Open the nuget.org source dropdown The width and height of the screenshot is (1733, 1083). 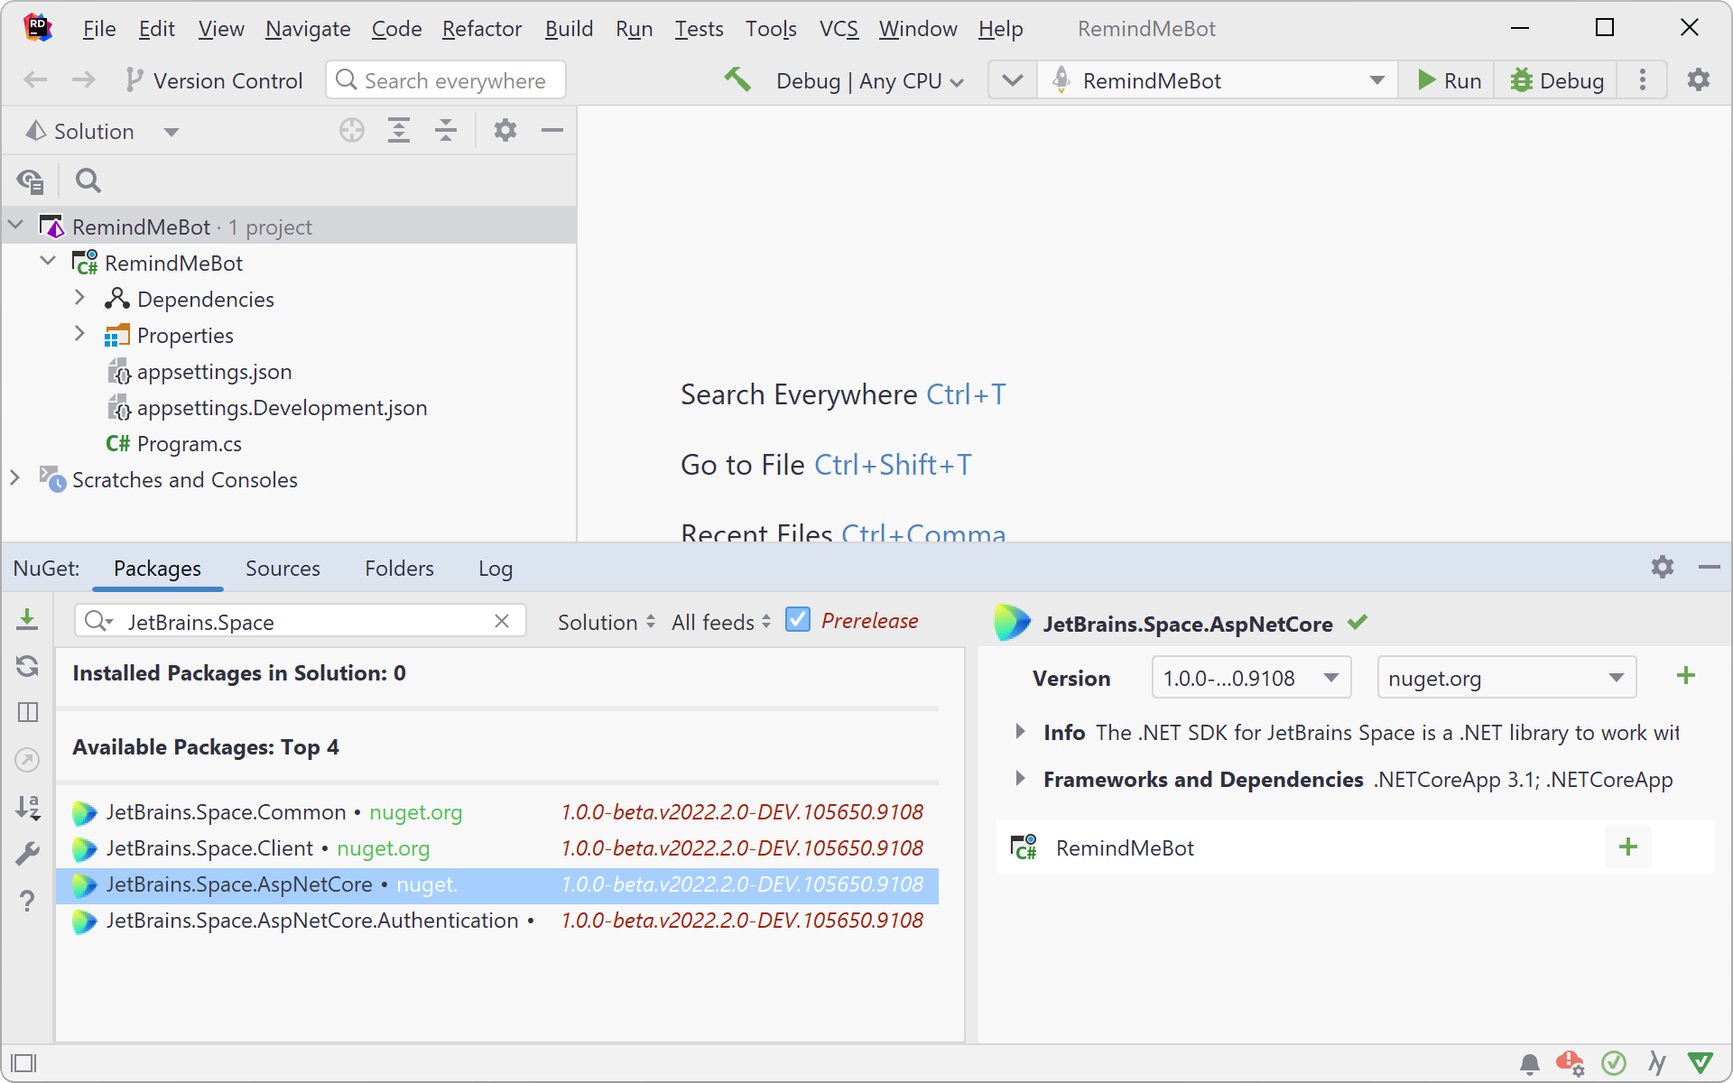pyautogui.click(x=1506, y=678)
